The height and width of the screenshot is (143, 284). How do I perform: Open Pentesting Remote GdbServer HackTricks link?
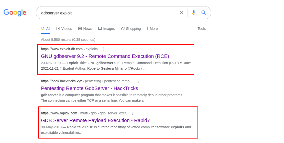(89, 88)
